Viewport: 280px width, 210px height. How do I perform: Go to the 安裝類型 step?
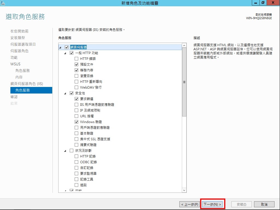point(18,38)
